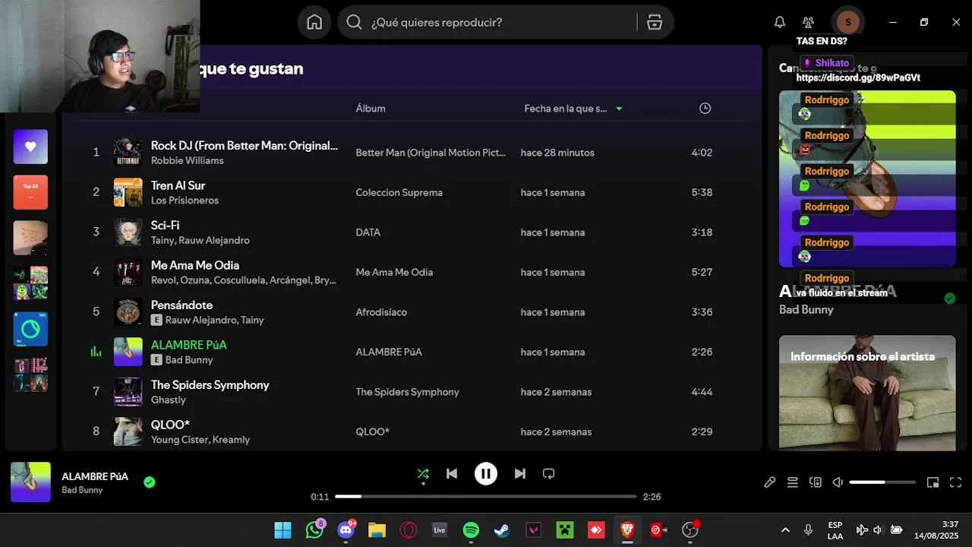Adjust the Spotify volume slider

click(x=882, y=482)
